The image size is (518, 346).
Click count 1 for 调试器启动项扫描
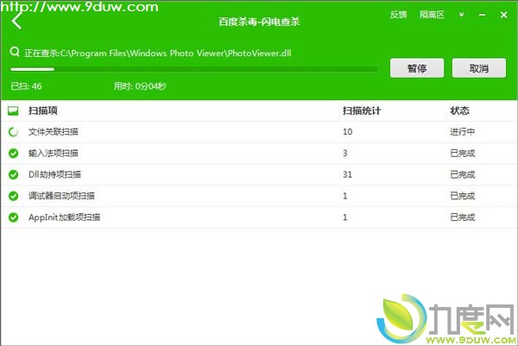pyautogui.click(x=345, y=196)
